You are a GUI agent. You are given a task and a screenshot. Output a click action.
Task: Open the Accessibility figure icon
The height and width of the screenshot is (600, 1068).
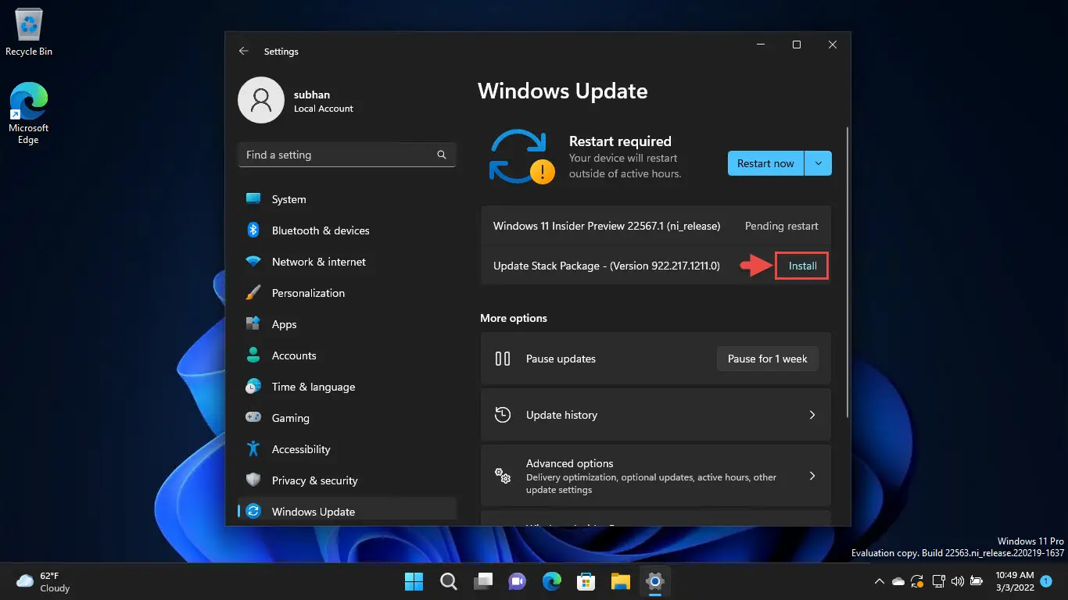[253, 449]
